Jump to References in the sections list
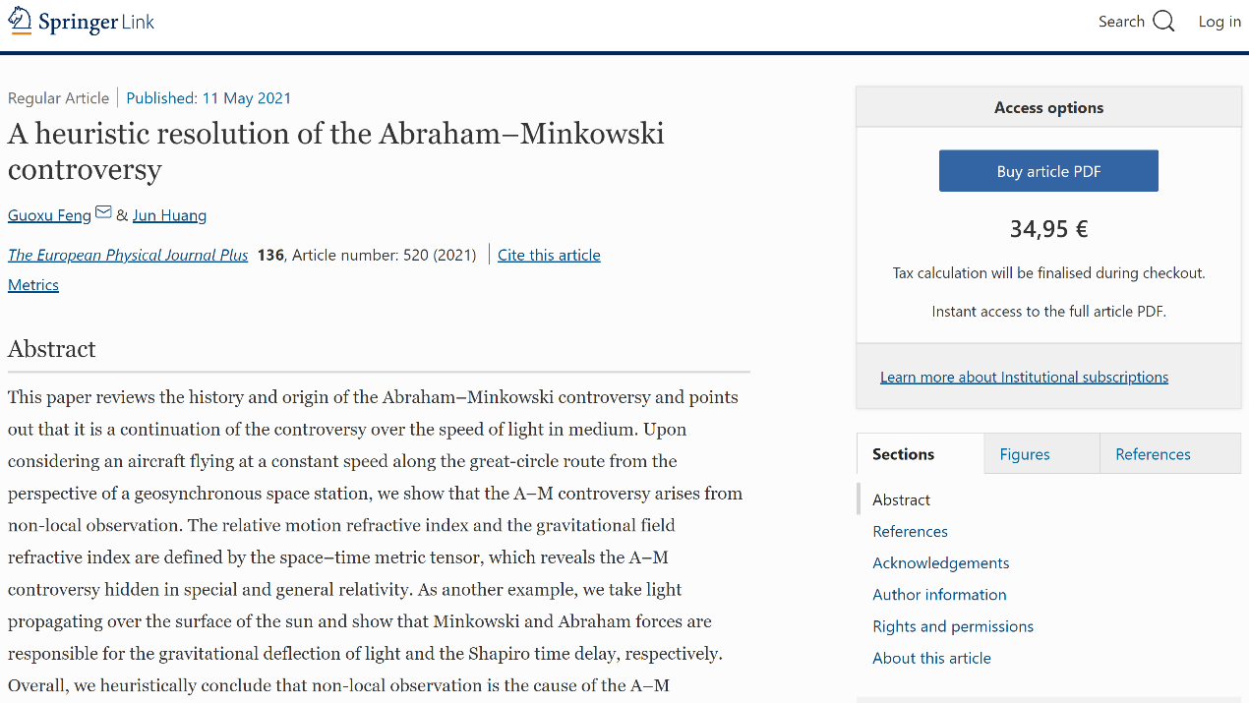This screenshot has height=703, width=1249. pyautogui.click(x=910, y=531)
